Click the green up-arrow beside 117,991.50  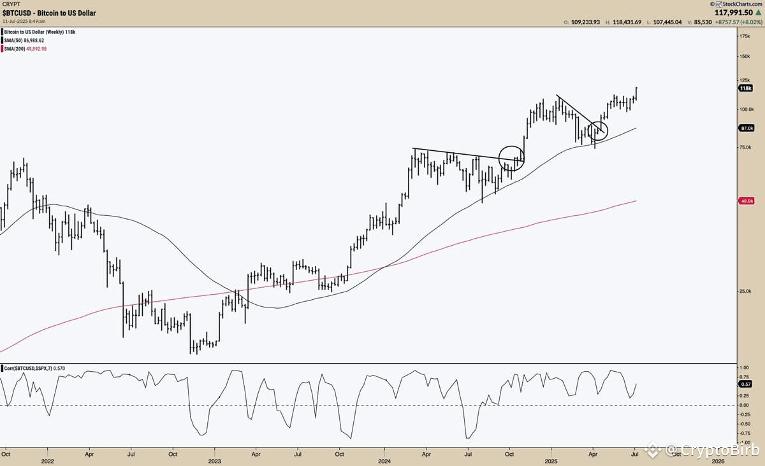pyautogui.click(x=758, y=12)
